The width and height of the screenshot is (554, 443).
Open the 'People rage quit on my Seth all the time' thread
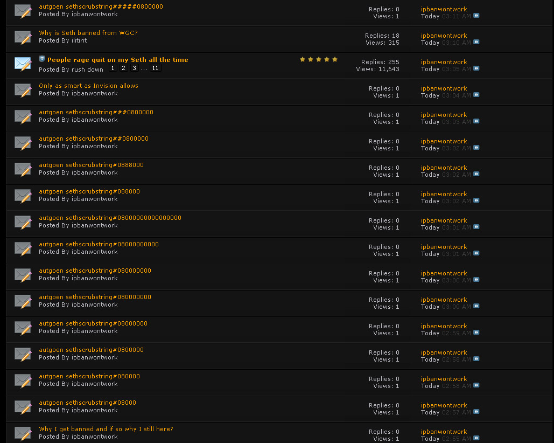tap(118, 60)
